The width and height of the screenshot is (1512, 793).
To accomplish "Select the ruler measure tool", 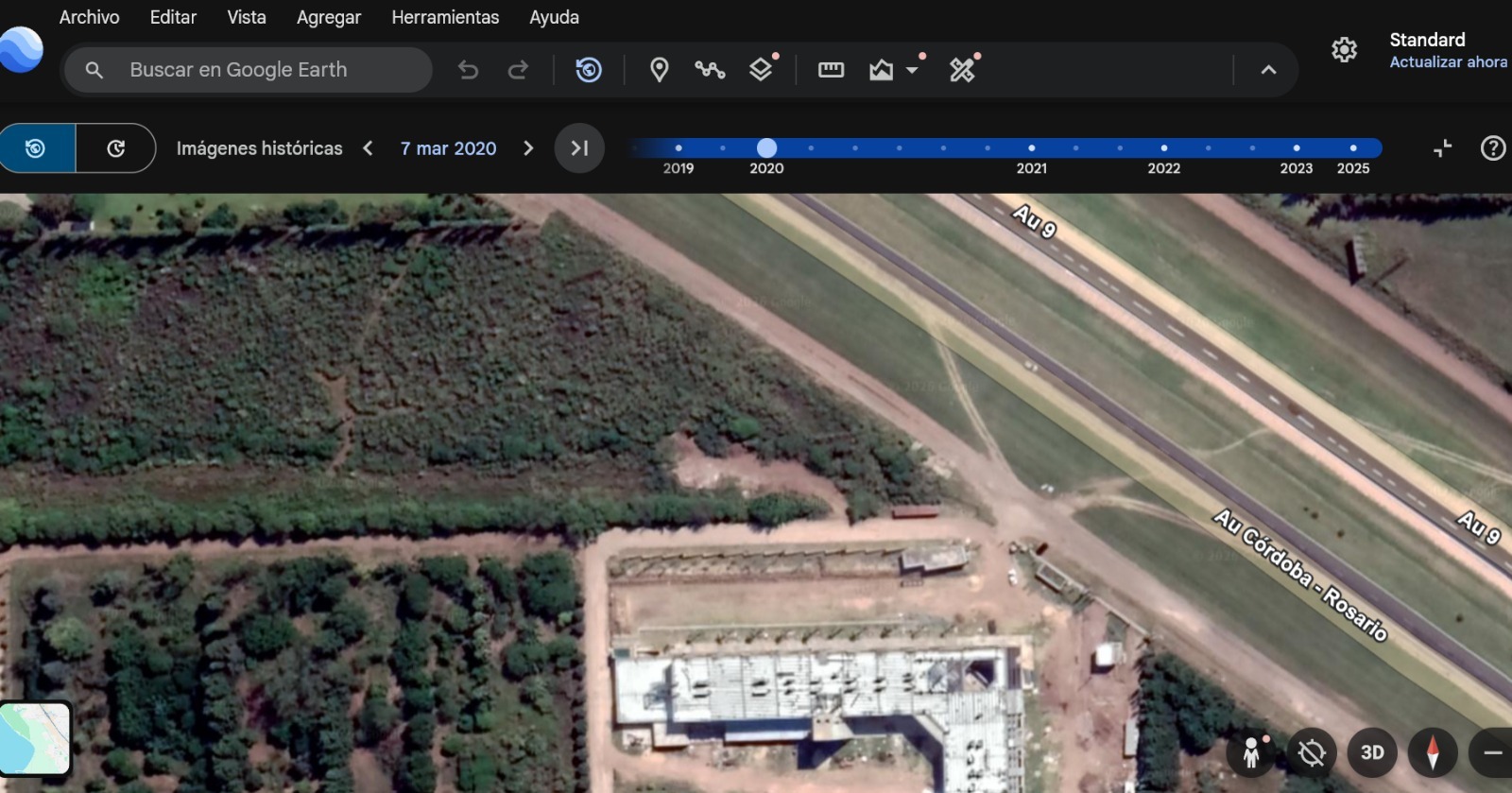I will click(831, 70).
